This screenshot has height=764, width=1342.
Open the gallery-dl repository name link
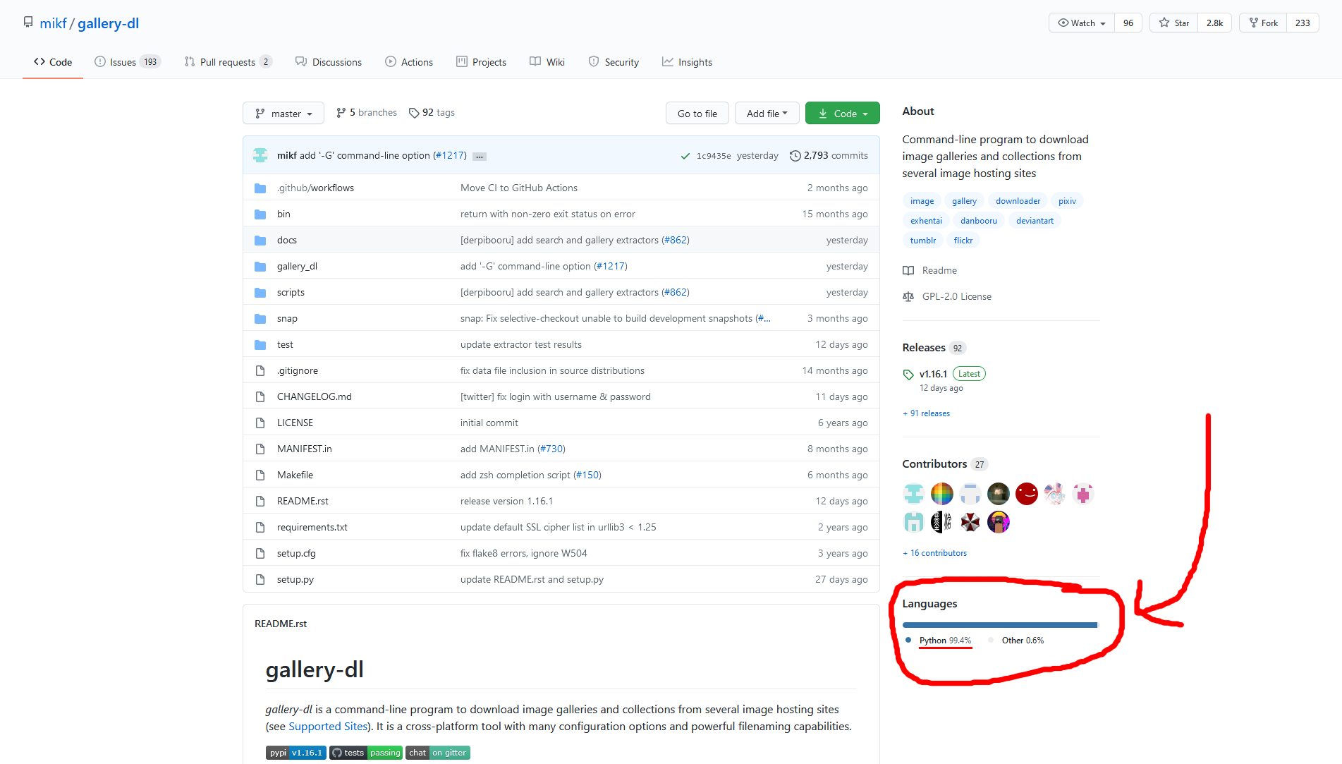pos(108,23)
